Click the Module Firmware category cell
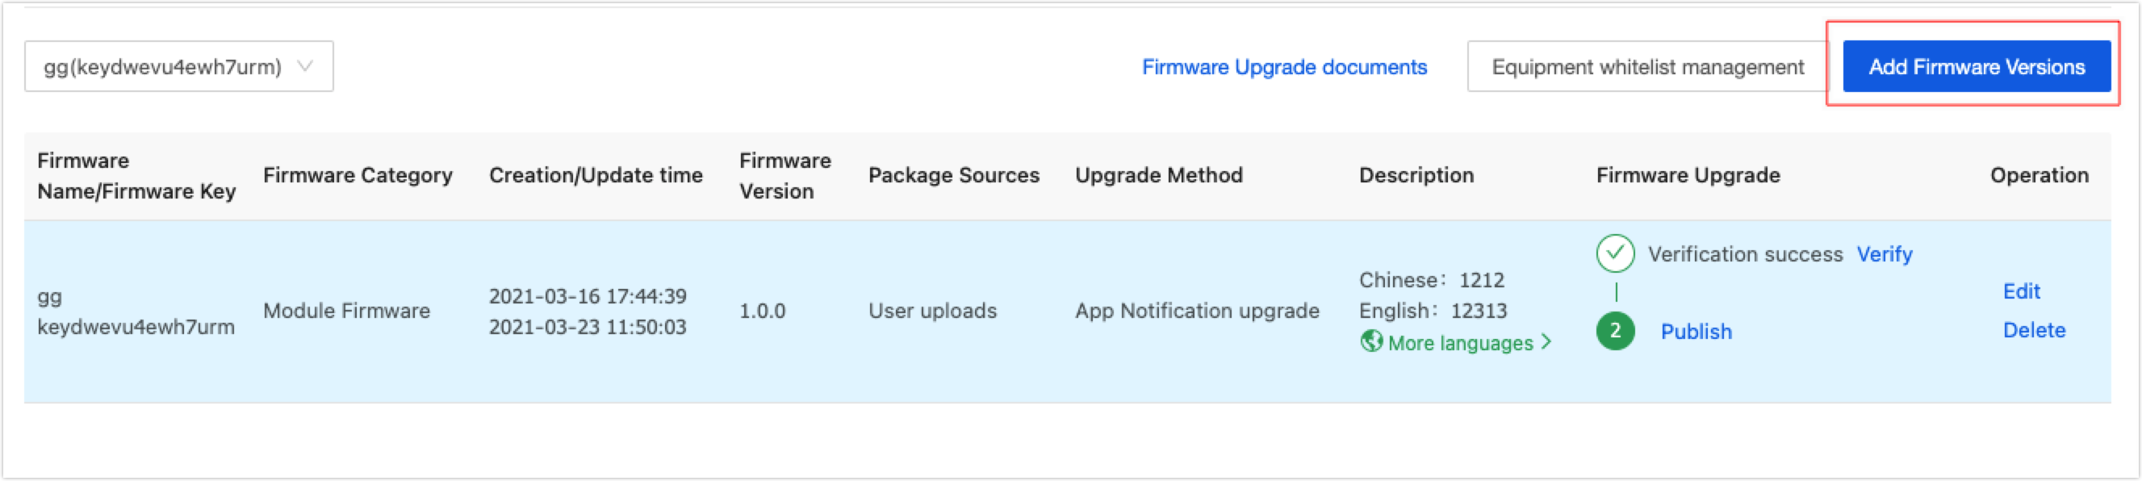Screen dimensions: 2142x481 click(347, 311)
